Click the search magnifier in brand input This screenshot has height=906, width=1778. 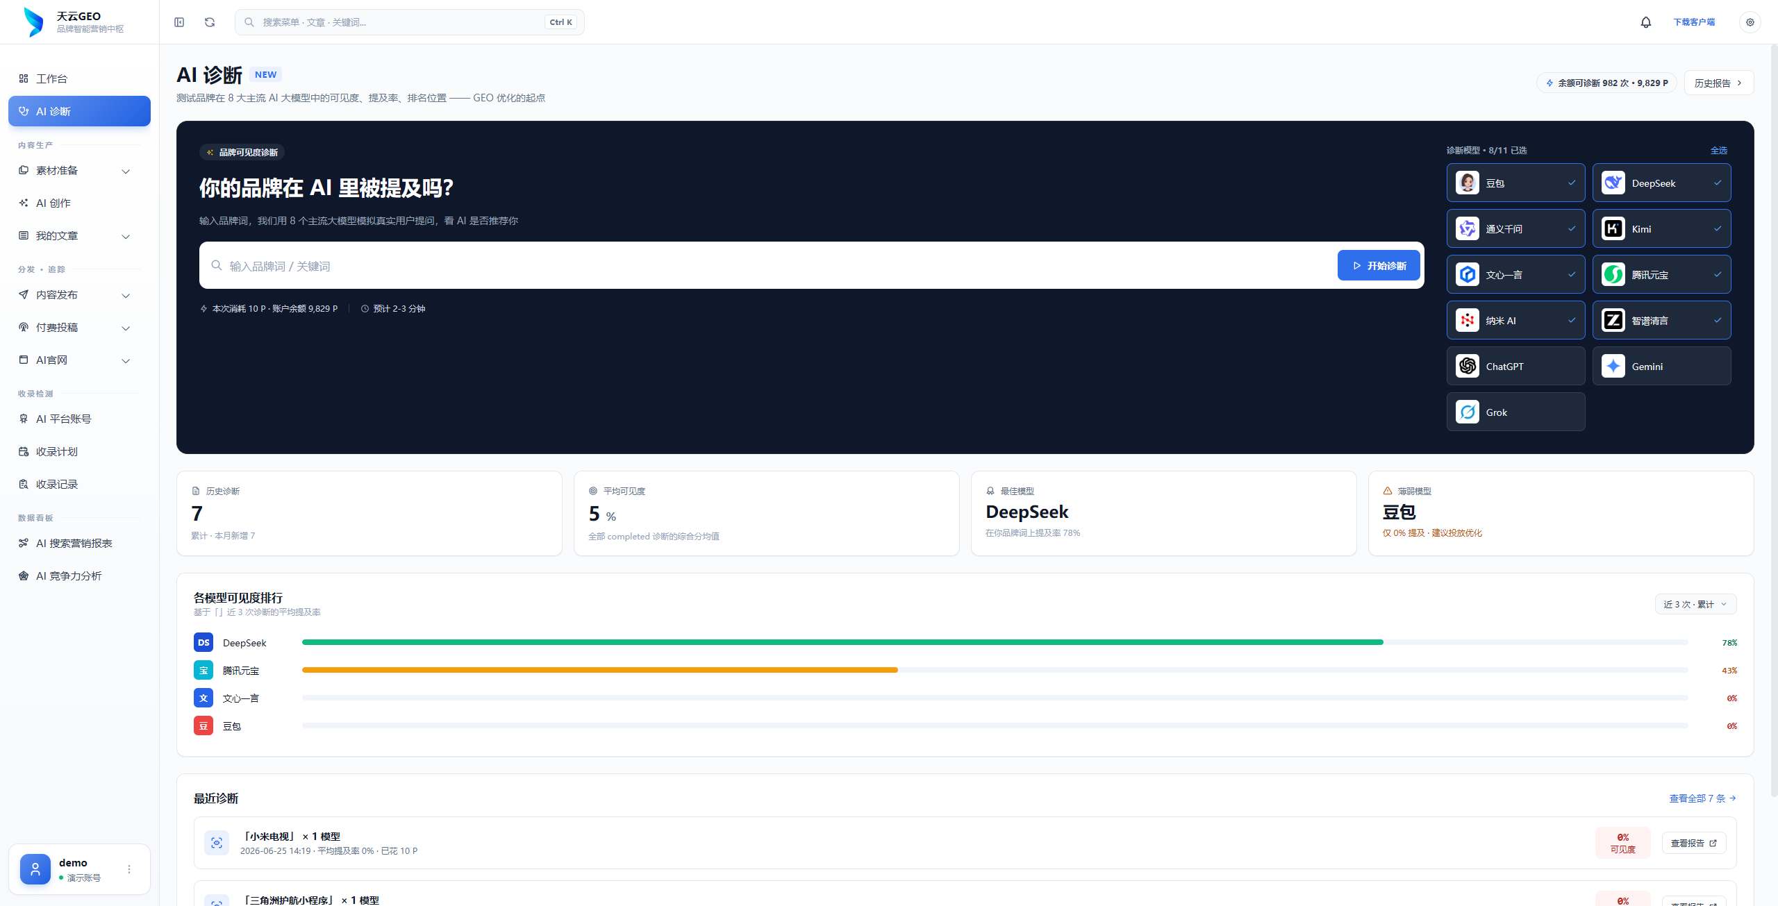tap(217, 266)
